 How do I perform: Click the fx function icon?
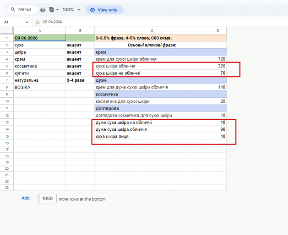[38, 22]
